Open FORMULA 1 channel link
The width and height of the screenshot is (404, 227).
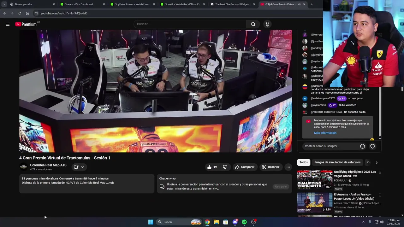tap(341, 181)
